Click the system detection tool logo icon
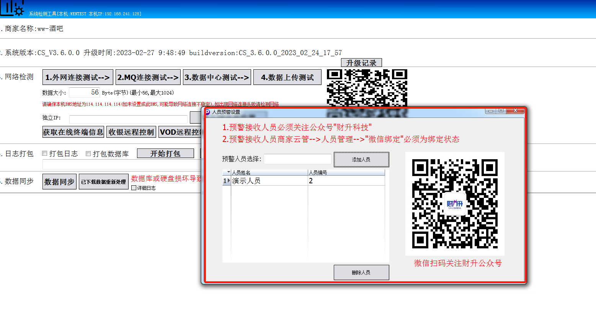 (12, 8)
